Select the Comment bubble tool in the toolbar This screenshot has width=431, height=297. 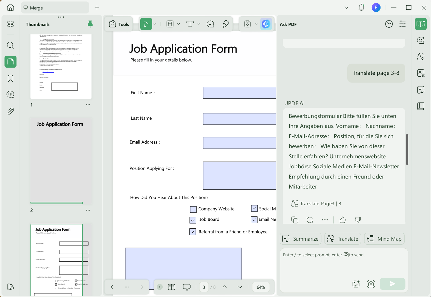pos(210,24)
